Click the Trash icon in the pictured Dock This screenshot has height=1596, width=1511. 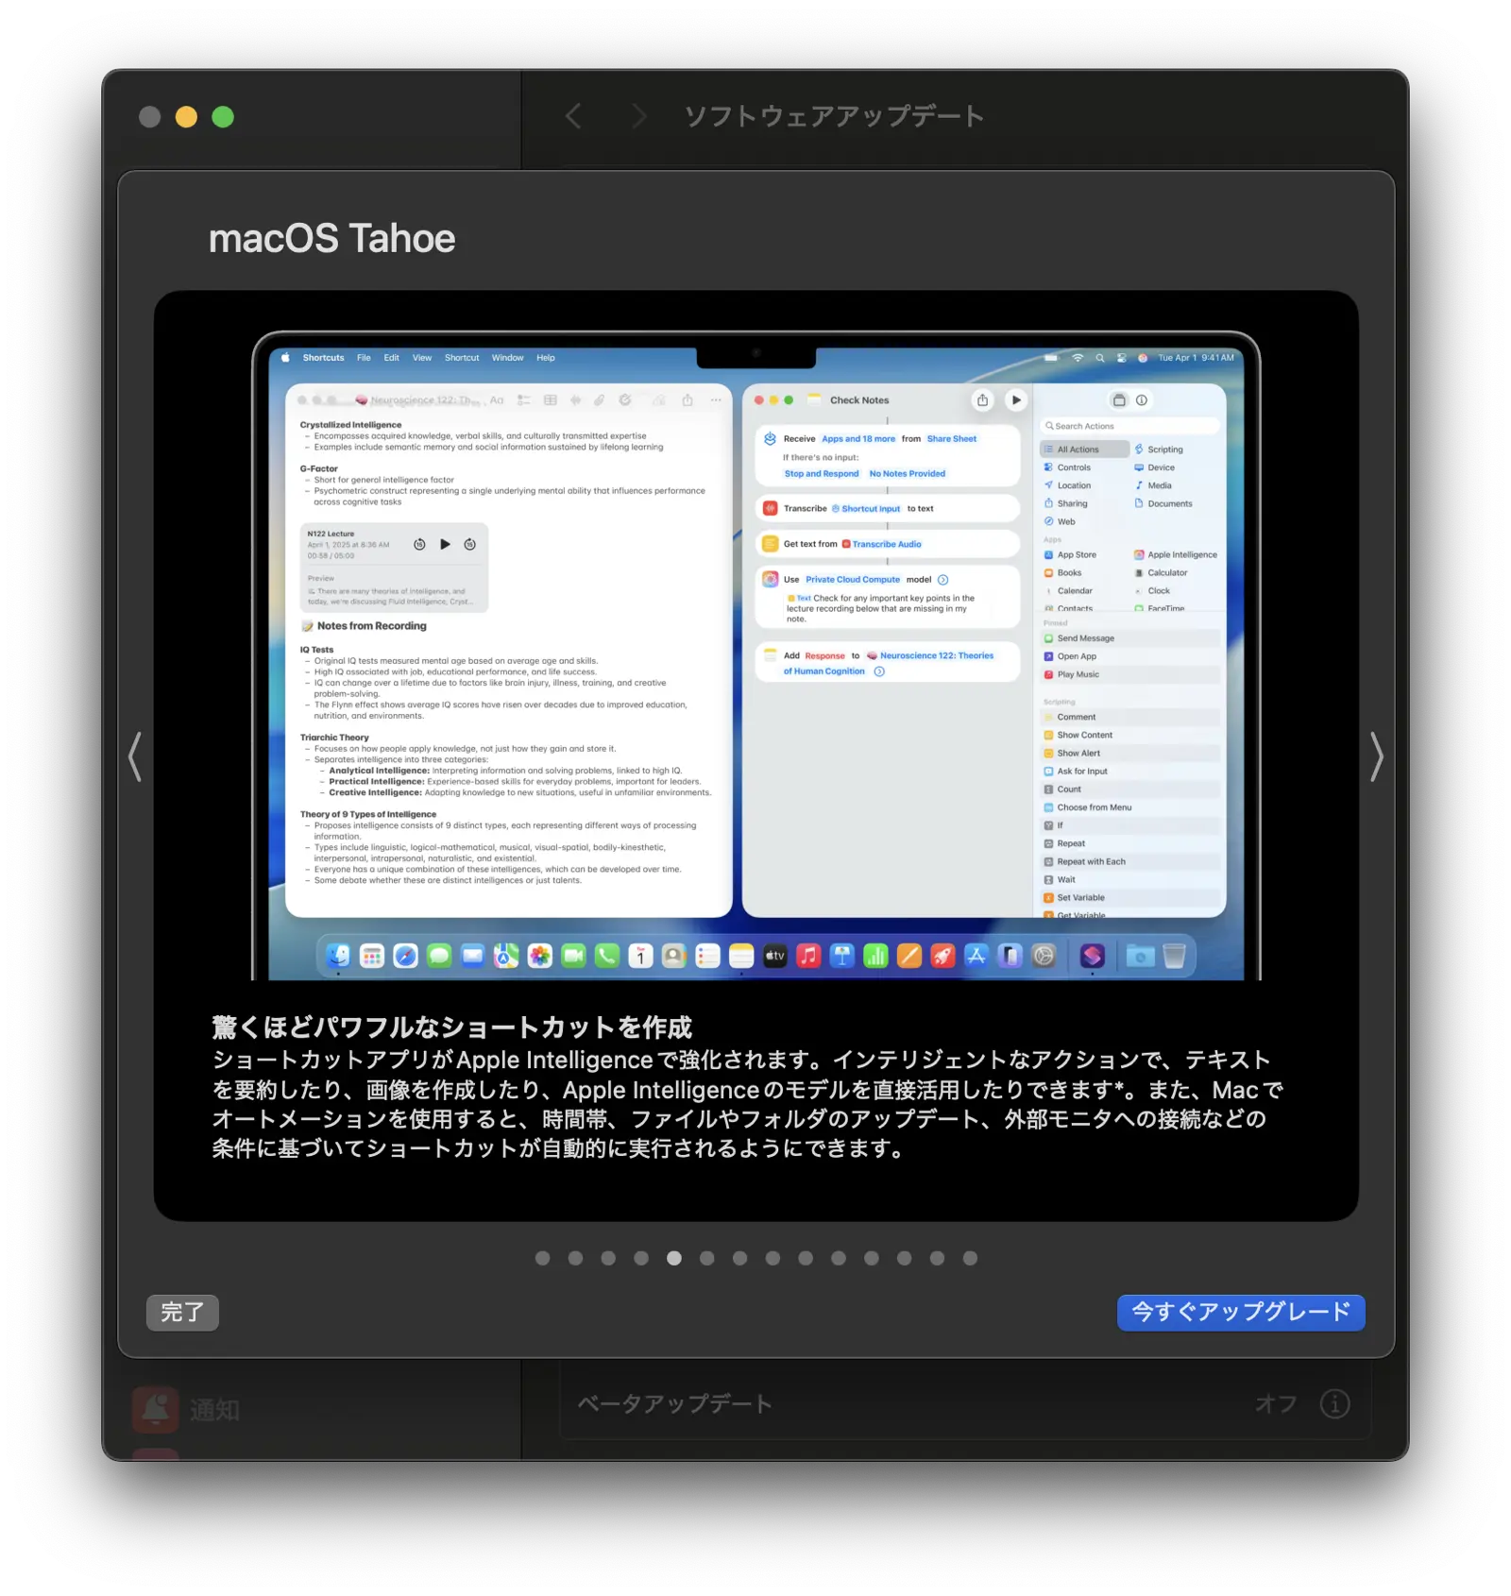point(1174,957)
